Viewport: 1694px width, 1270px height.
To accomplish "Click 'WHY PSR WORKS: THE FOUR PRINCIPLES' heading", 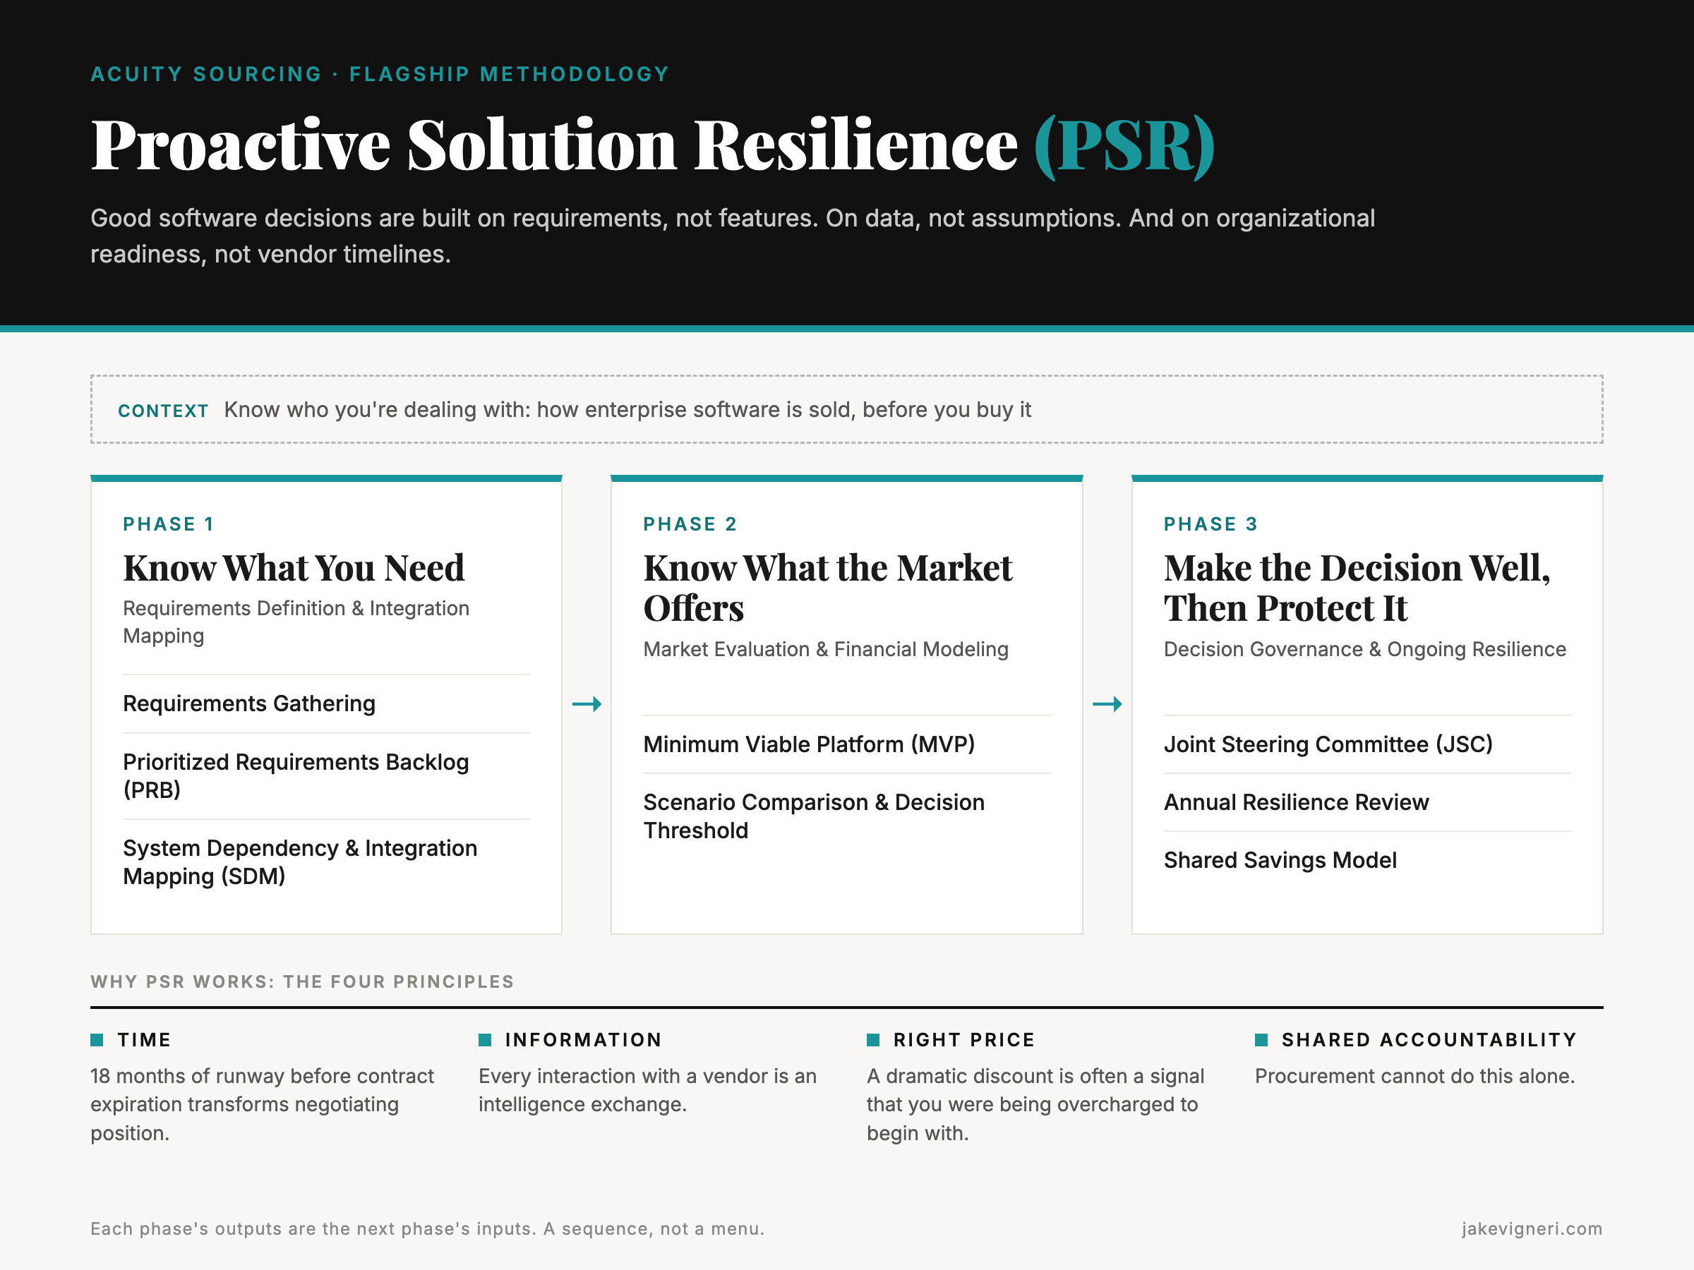I will coord(303,982).
